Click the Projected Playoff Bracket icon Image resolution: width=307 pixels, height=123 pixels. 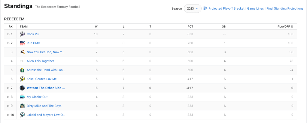click(206, 8)
